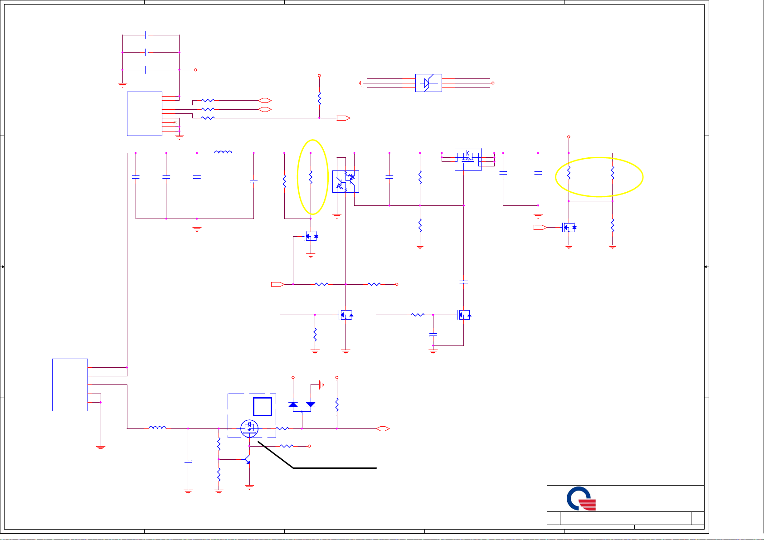
Task: Select the left diode of the clamp pair
Action: [x=293, y=404]
